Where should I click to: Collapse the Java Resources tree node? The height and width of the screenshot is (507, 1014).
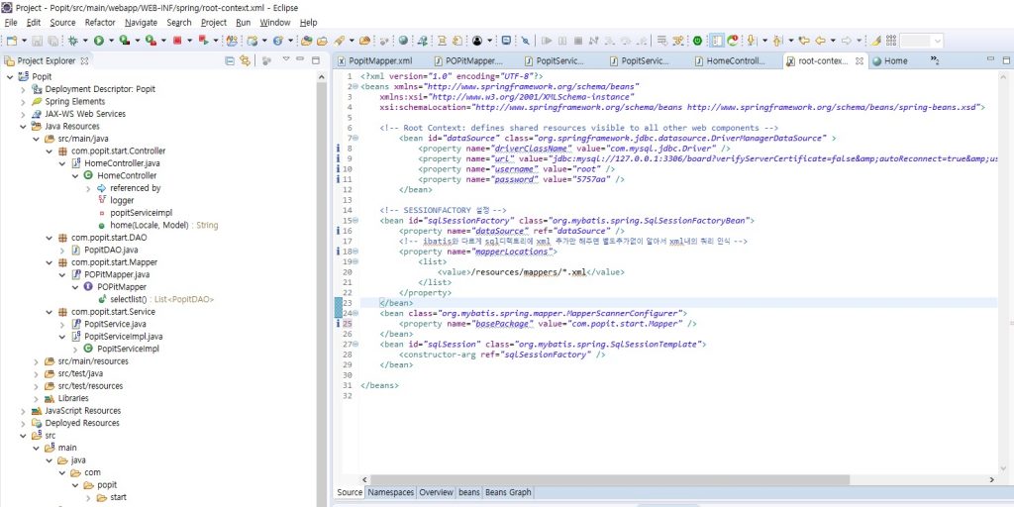23,126
